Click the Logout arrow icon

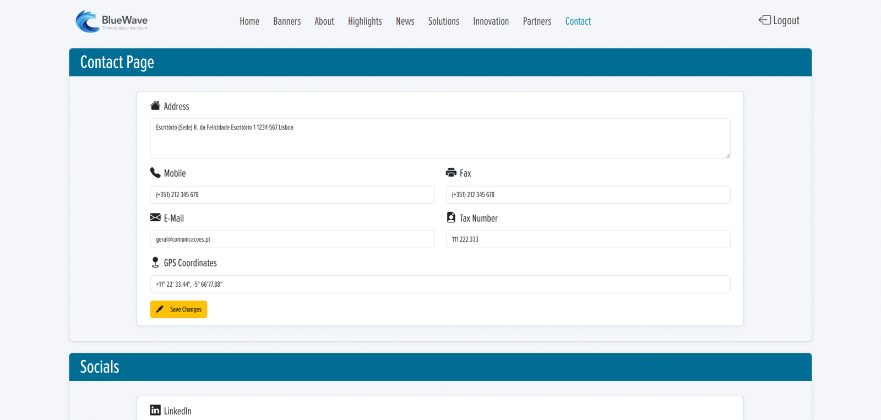pyautogui.click(x=764, y=20)
